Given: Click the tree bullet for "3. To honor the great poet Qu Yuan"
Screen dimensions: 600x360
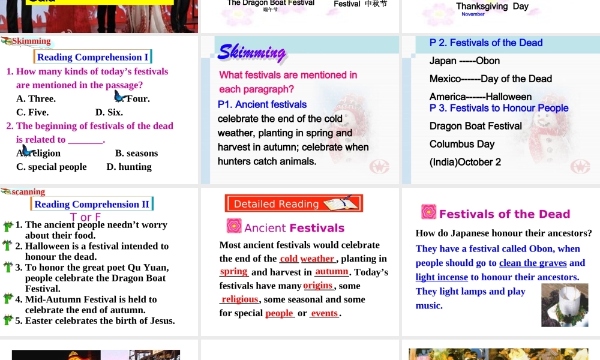Looking at the screenshot, I should [x=8, y=266].
